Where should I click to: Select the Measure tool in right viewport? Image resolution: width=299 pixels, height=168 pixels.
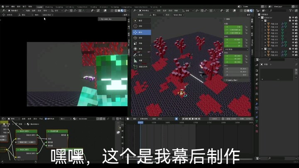coord(142,61)
